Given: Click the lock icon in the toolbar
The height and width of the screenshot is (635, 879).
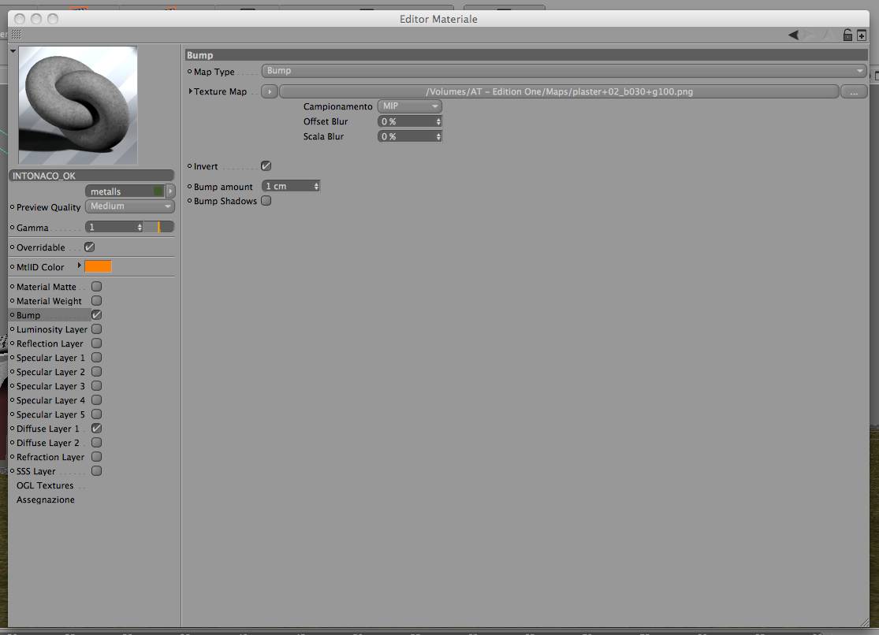Looking at the screenshot, I should [x=847, y=35].
